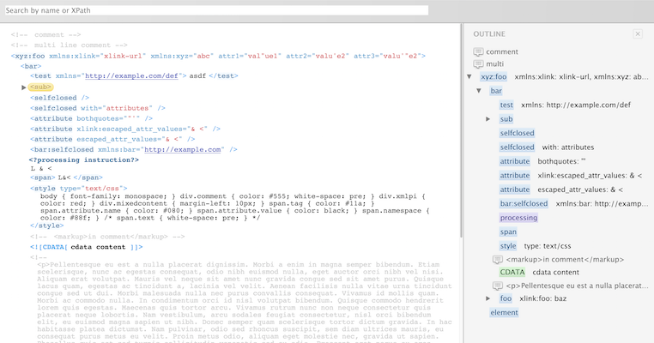654x343 pixels.
Task: Select the selfclosed outline item without attributes
Action: point(518,134)
